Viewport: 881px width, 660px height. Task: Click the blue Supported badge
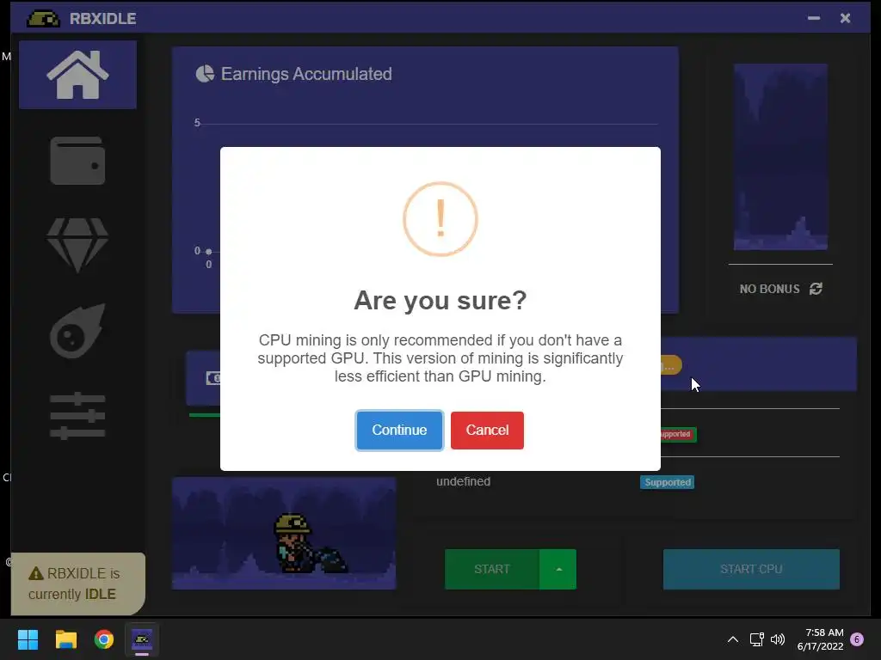(x=668, y=482)
